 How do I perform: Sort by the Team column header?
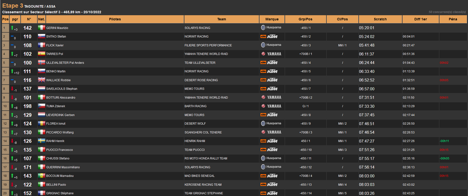point(222,19)
